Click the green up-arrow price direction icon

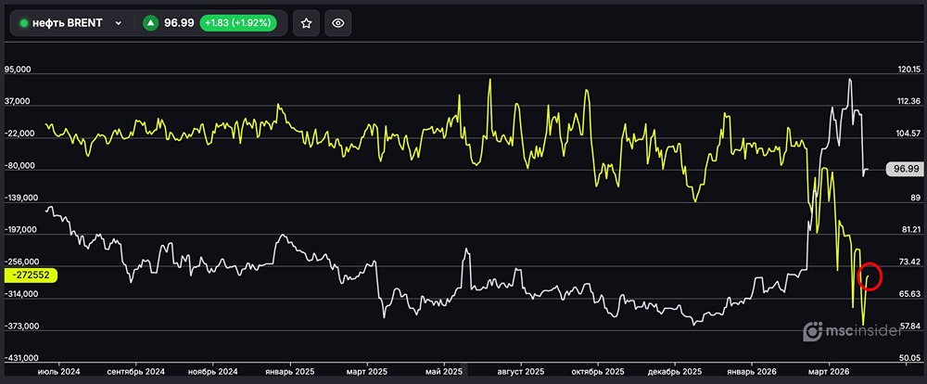pyautogui.click(x=149, y=23)
